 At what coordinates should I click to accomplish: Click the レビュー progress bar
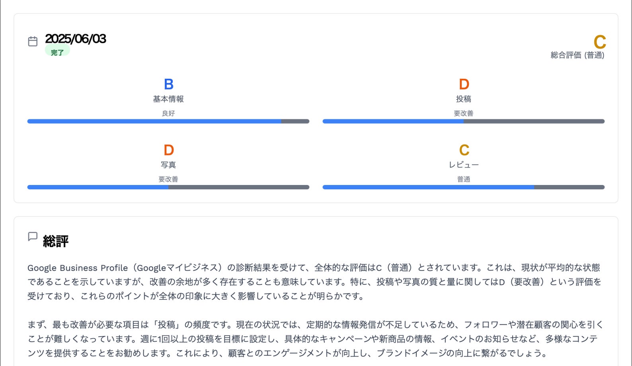464,187
